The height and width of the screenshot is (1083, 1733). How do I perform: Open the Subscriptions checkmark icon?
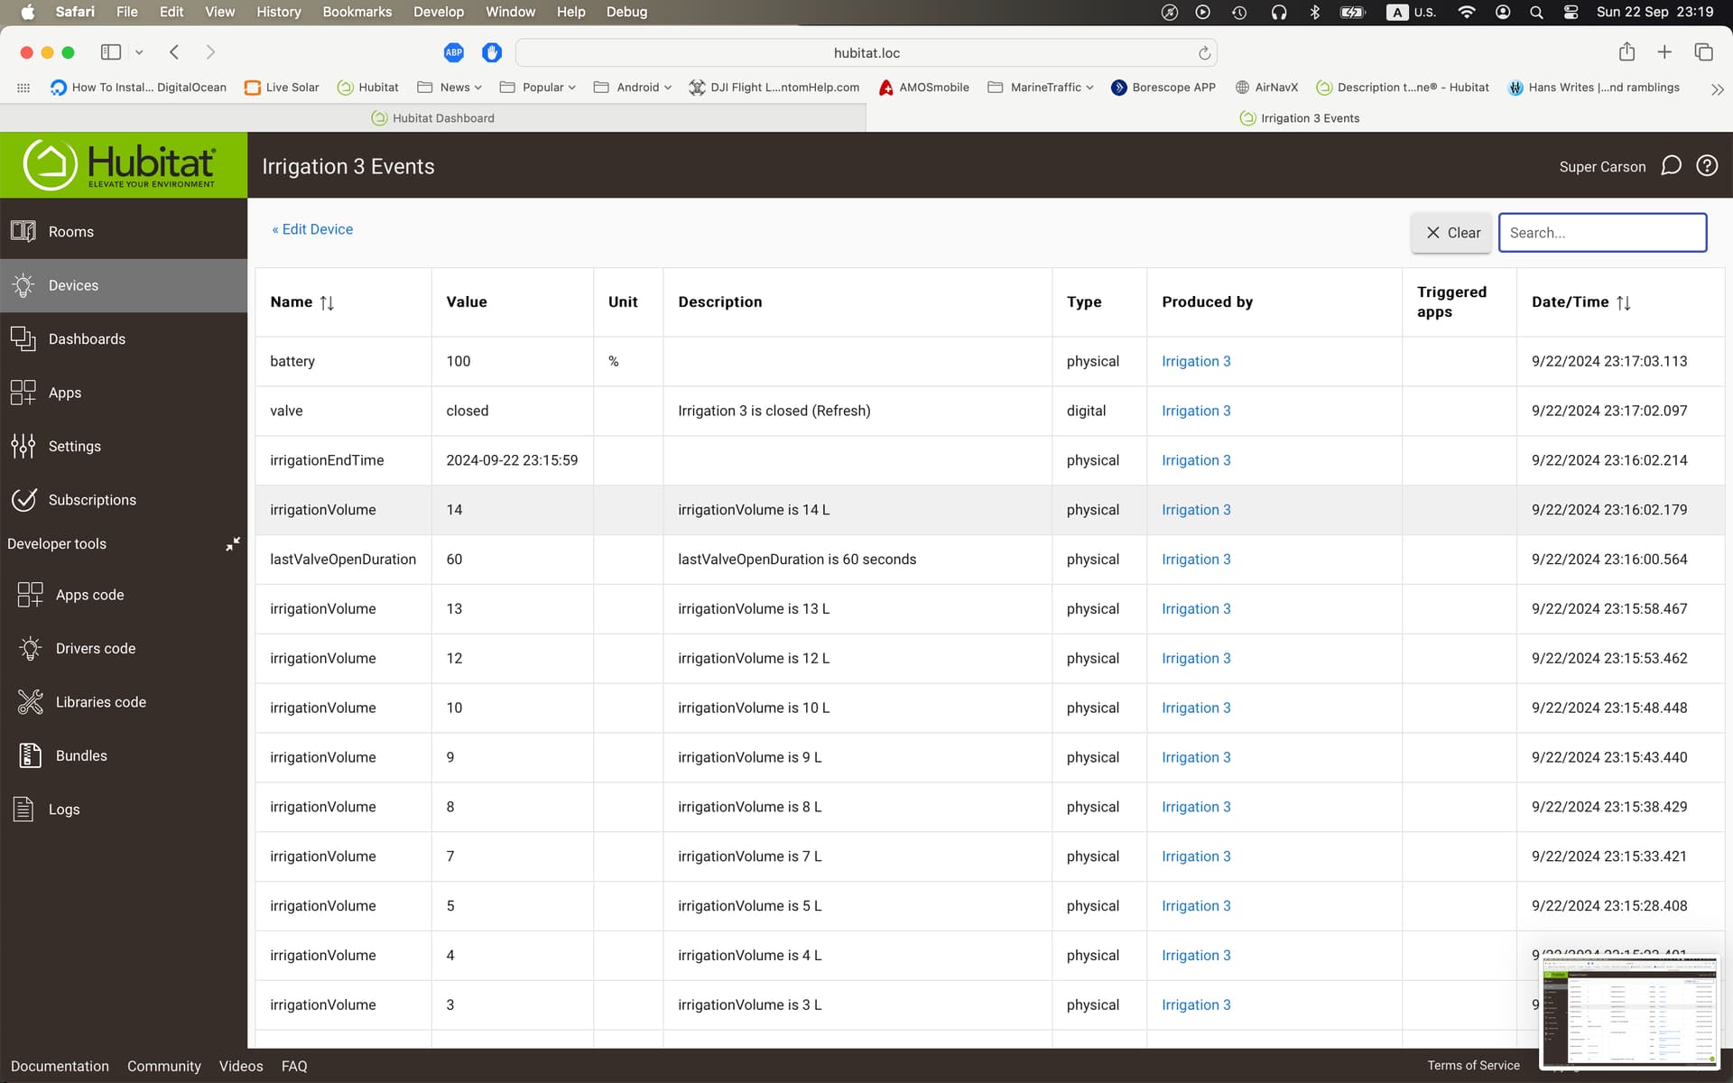[23, 499]
